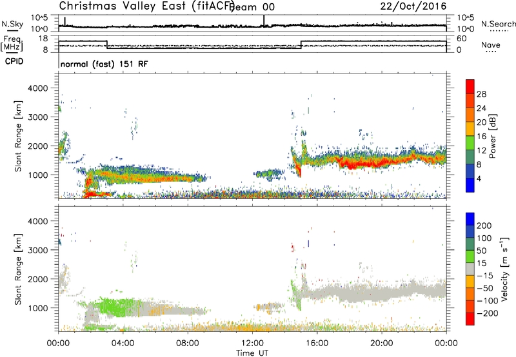Select the '08:00' time tick label

pos(188,343)
